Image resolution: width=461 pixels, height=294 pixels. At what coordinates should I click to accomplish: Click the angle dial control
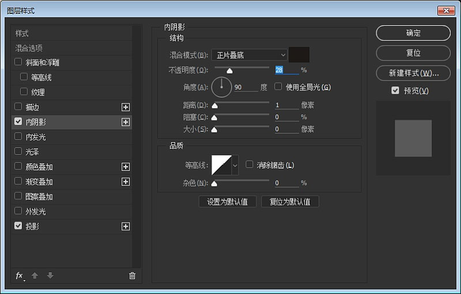[222, 87]
